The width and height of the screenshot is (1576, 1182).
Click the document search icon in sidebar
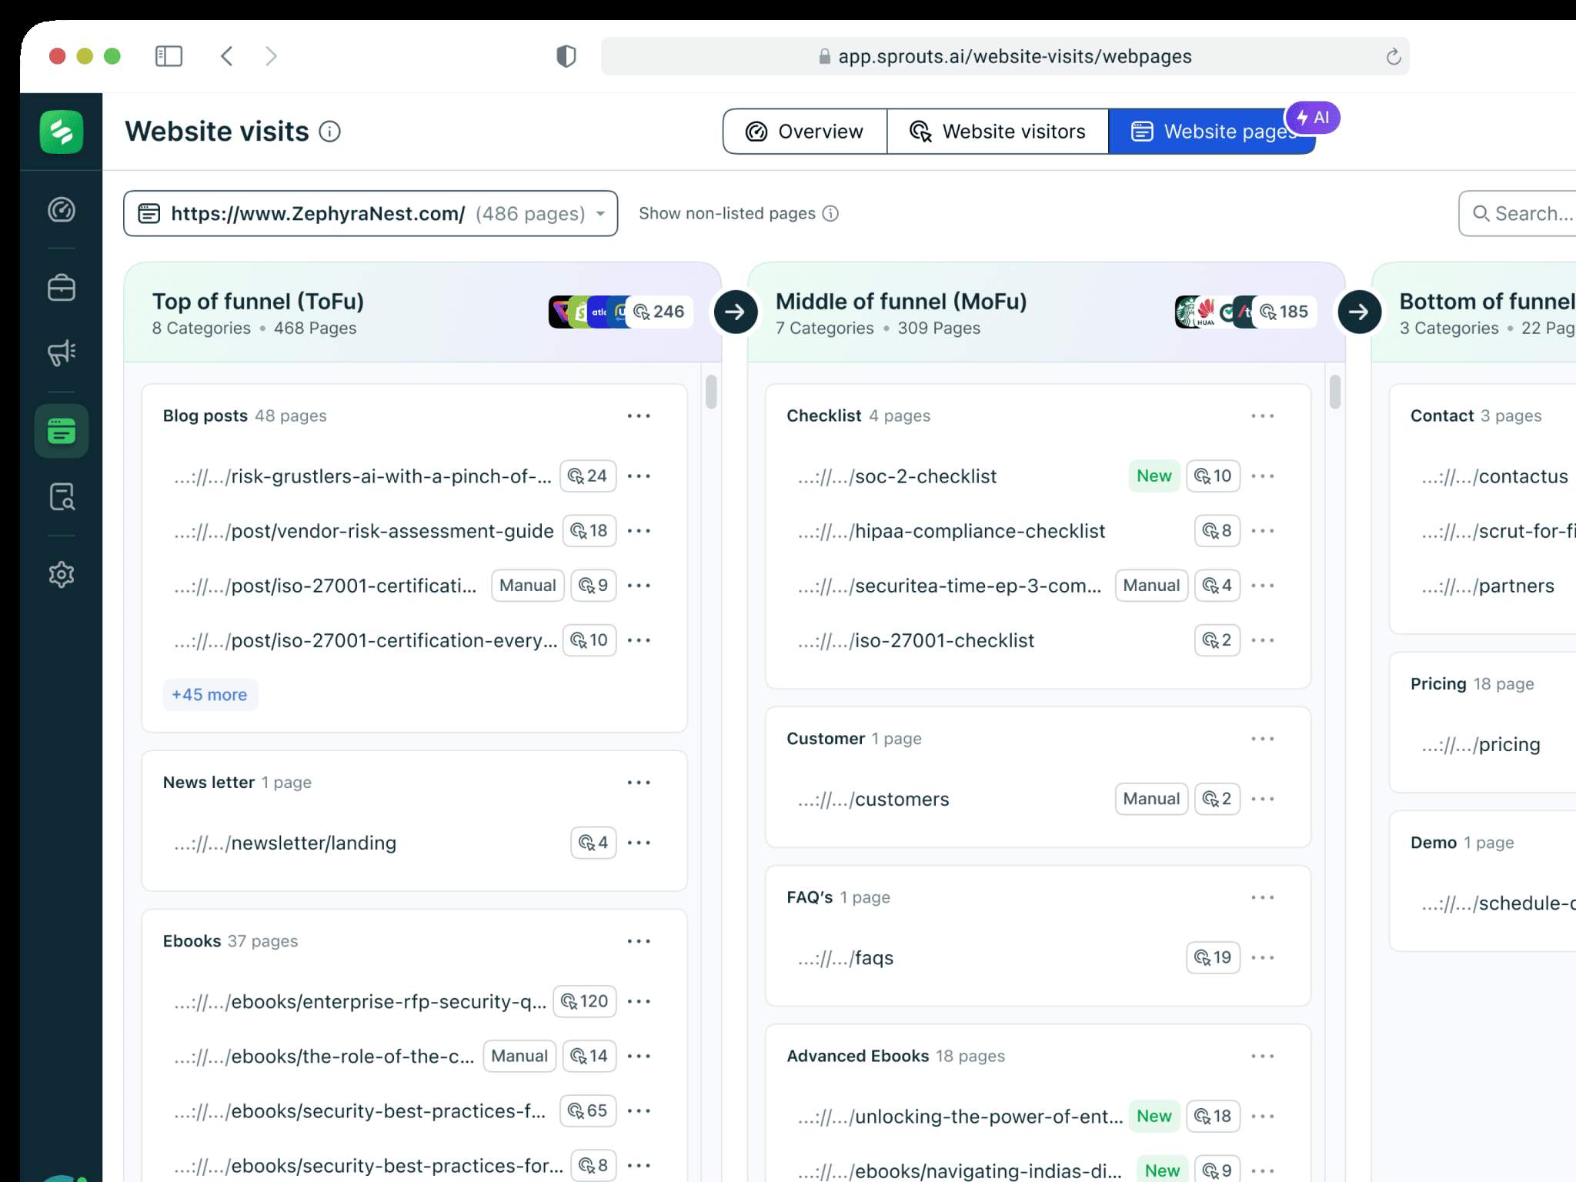(x=62, y=497)
